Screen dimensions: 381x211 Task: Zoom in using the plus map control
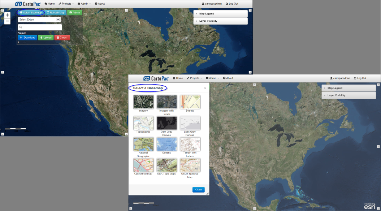7,15
